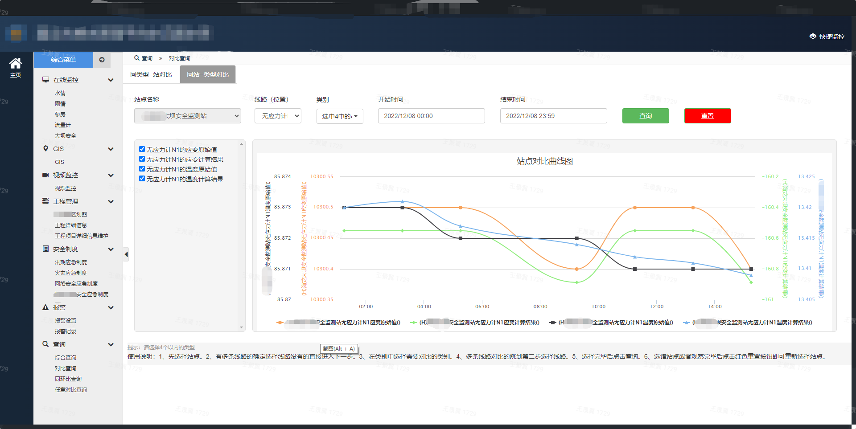Click the 快捷监控 link
The image size is (856, 429).
(827, 37)
